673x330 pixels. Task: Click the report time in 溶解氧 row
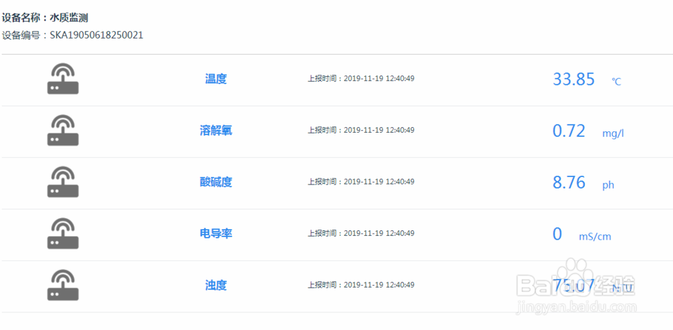tap(361, 130)
